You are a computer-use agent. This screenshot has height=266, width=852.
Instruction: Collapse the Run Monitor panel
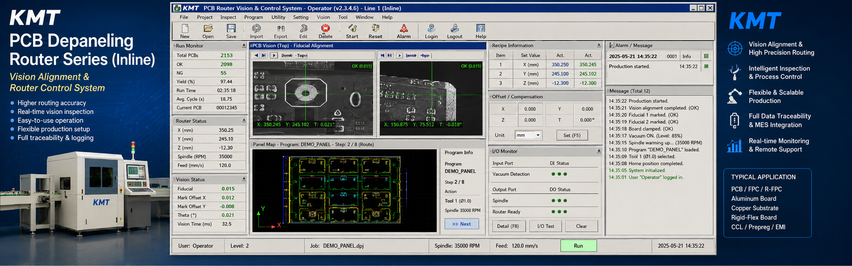pos(244,46)
